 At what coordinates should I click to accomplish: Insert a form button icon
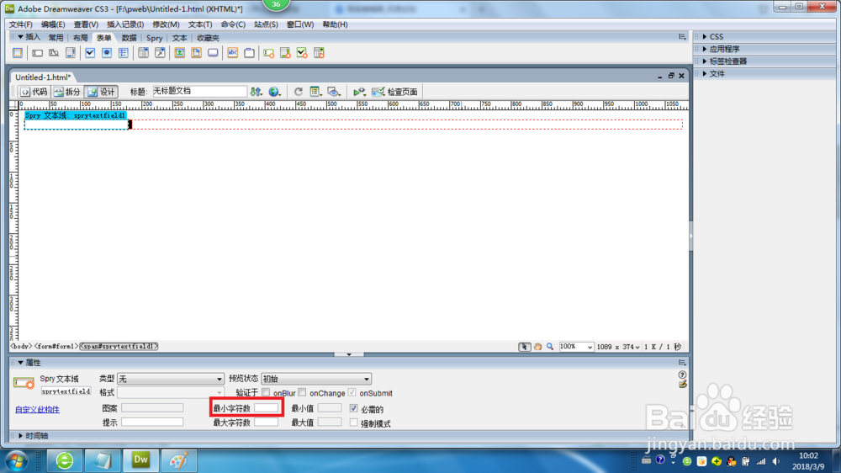pos(213,53)
